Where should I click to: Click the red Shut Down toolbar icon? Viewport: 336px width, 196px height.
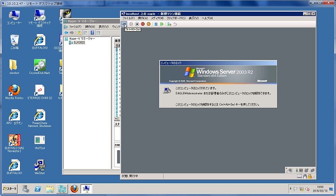pyautogui.click(x=143, y=24)
